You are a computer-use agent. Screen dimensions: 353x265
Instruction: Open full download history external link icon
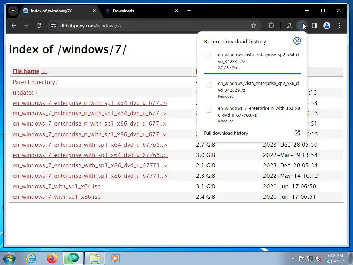click(x=297, y=133)
